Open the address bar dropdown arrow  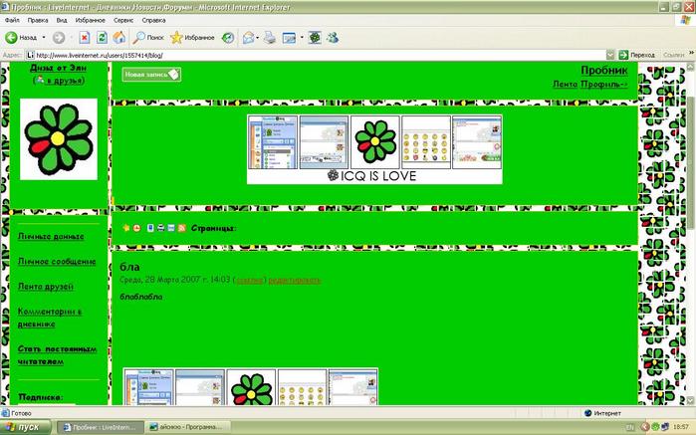point(610,55)
